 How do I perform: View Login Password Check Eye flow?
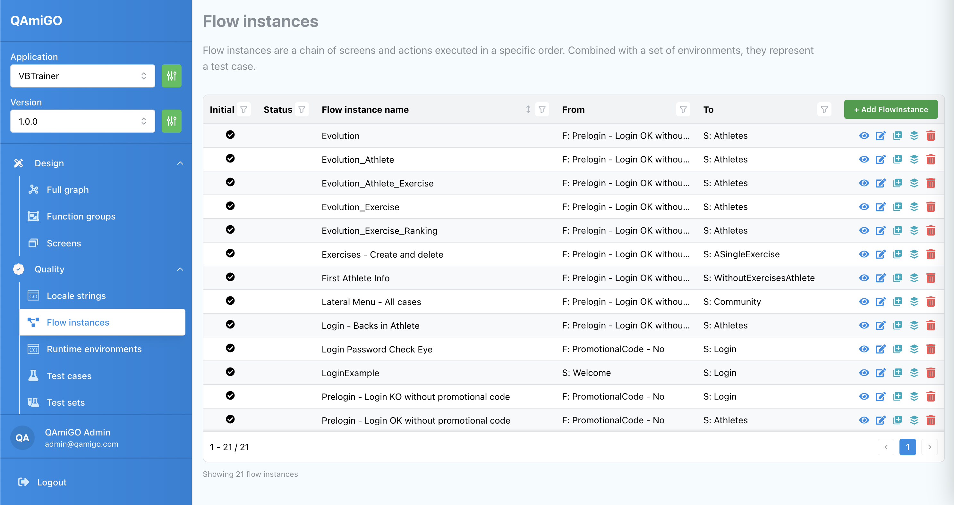coord(864,349)
